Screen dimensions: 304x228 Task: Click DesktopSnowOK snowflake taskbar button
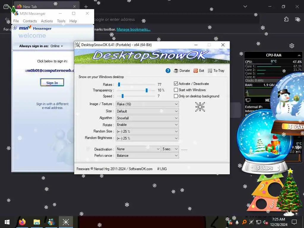tap(66, 222)
